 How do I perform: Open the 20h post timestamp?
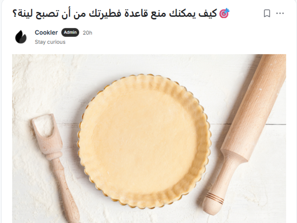tap(87, 33)
